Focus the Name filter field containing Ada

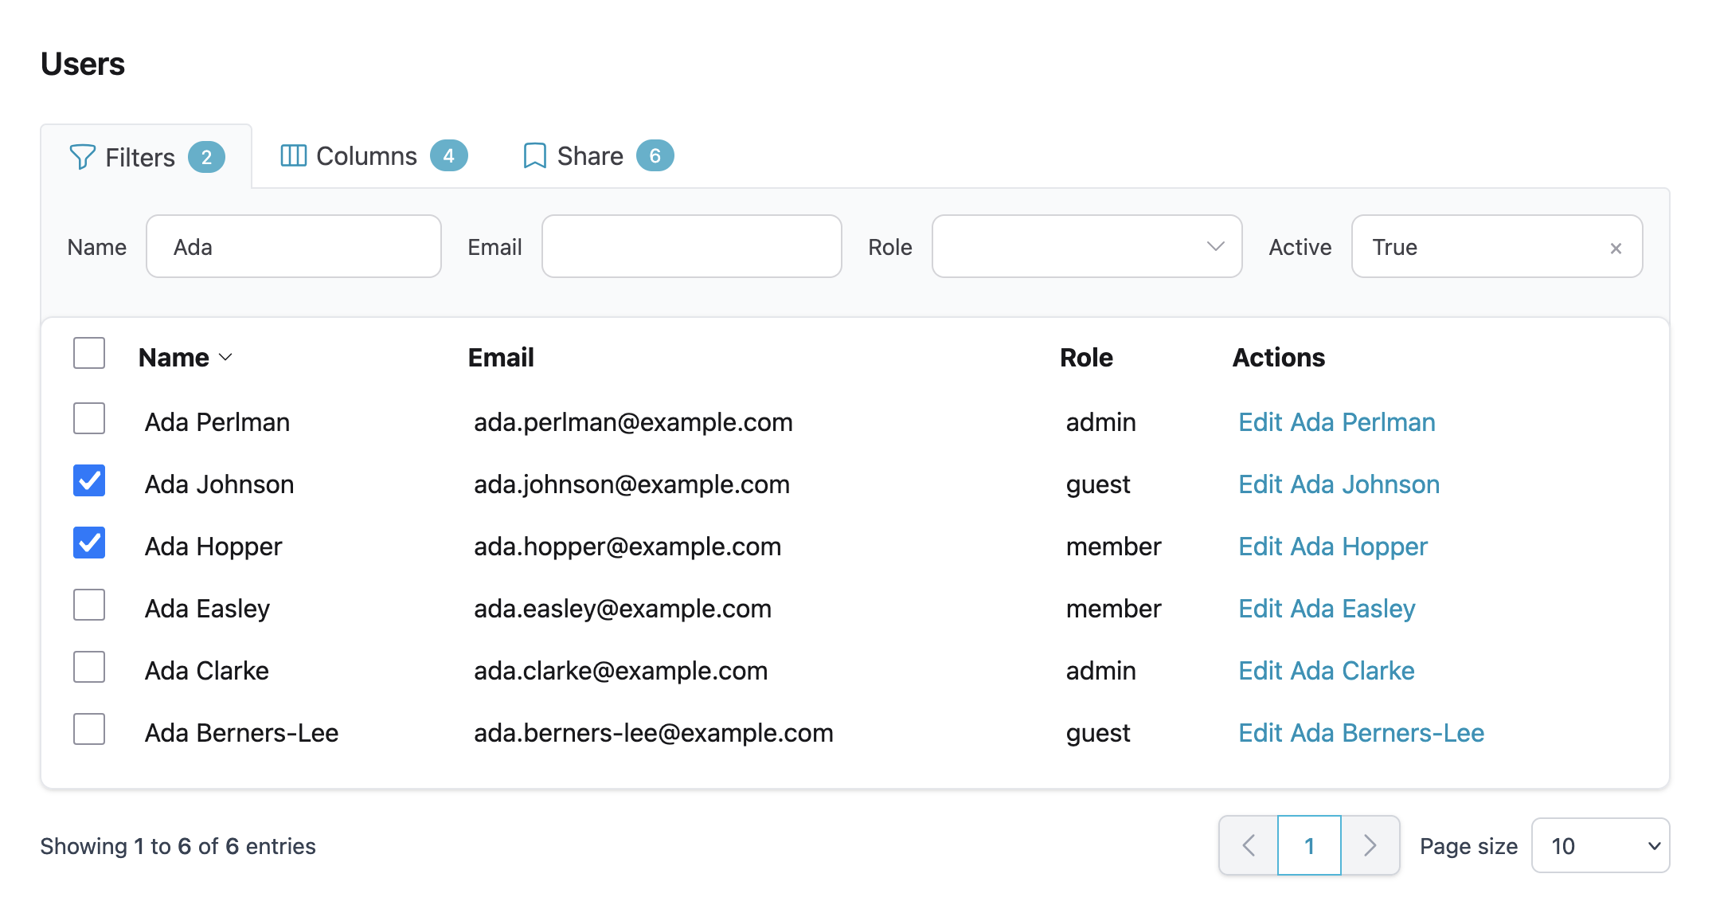pos(294,246)
